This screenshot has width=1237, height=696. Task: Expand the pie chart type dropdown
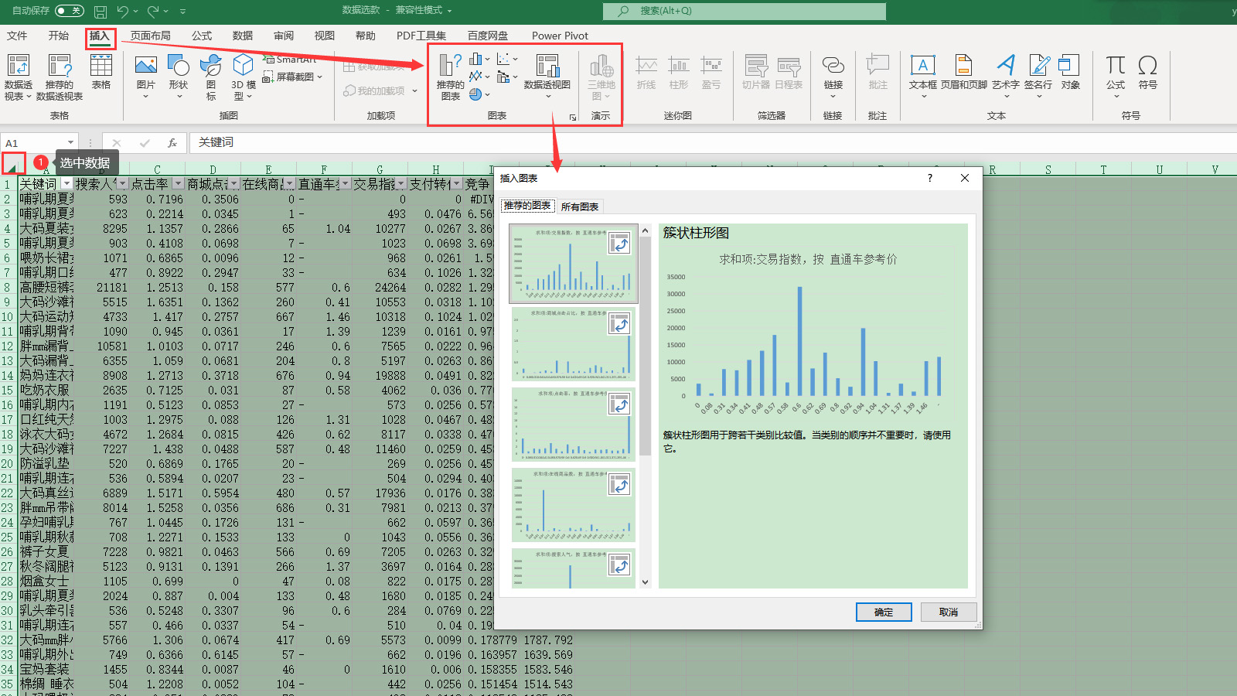click(487, 94)
